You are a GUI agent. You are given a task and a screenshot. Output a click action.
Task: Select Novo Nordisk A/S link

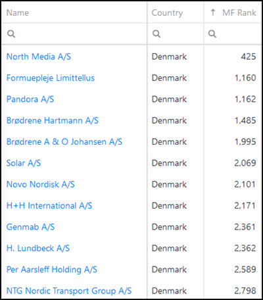(40, 184)
